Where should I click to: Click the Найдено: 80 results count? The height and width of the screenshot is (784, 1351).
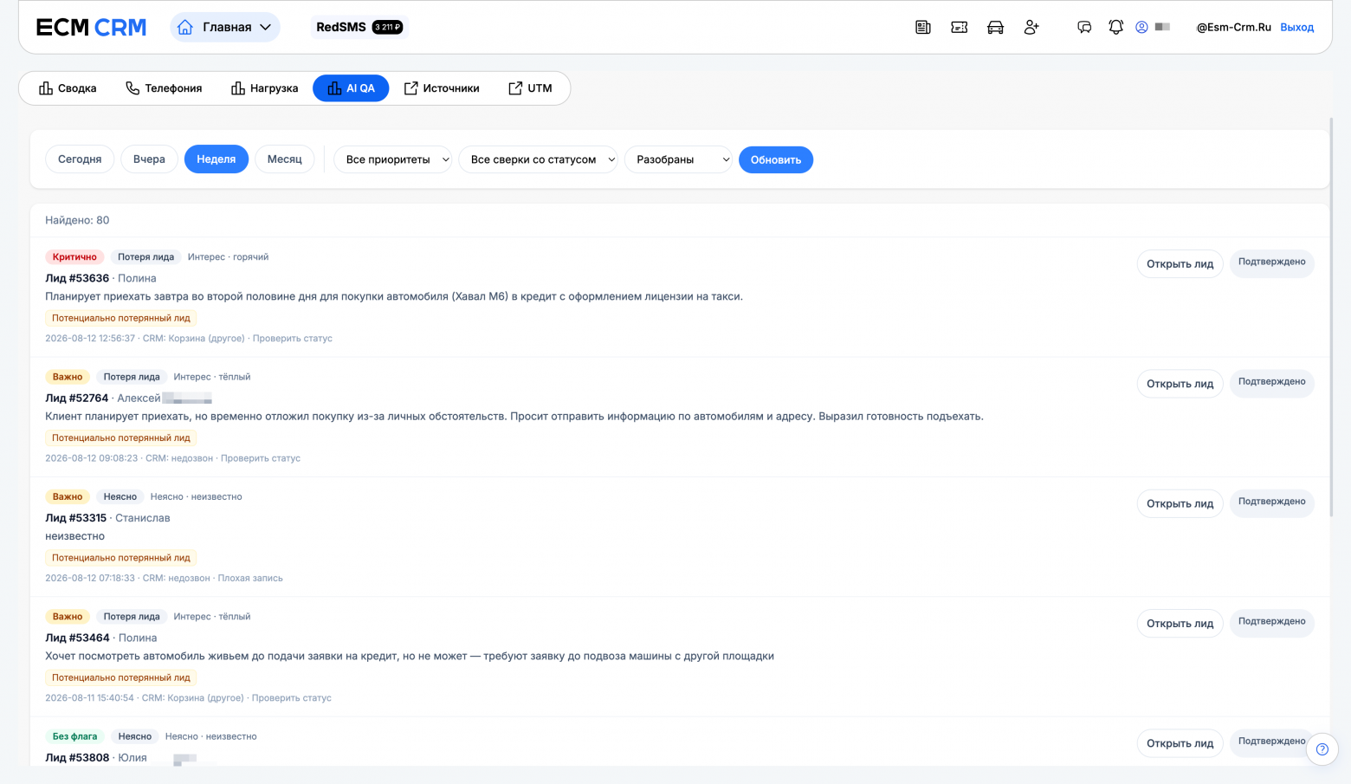coord(77,220)
